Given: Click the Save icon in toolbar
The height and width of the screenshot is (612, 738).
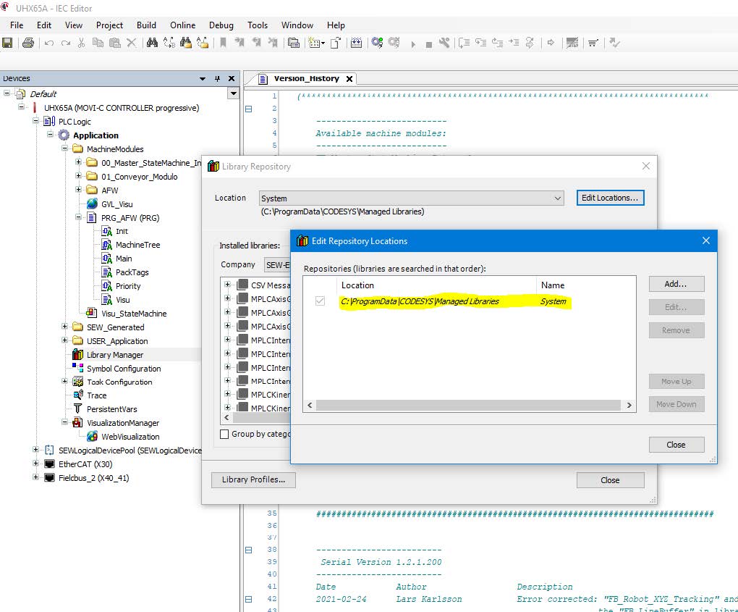Looking at the screenshot, I should click(7, 43).
